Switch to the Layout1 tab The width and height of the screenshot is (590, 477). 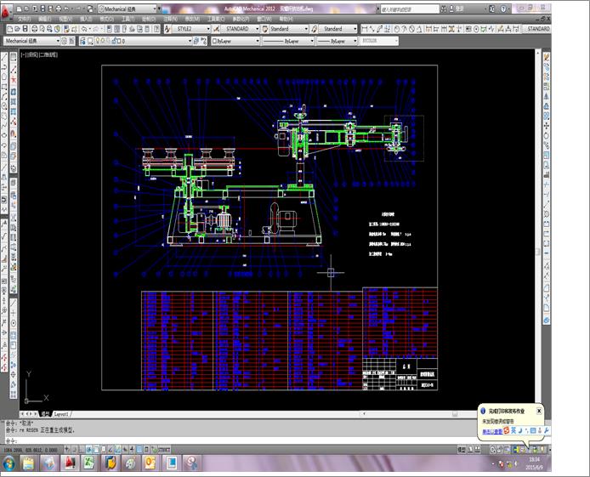pyautogui.click(x=61, y=414)
